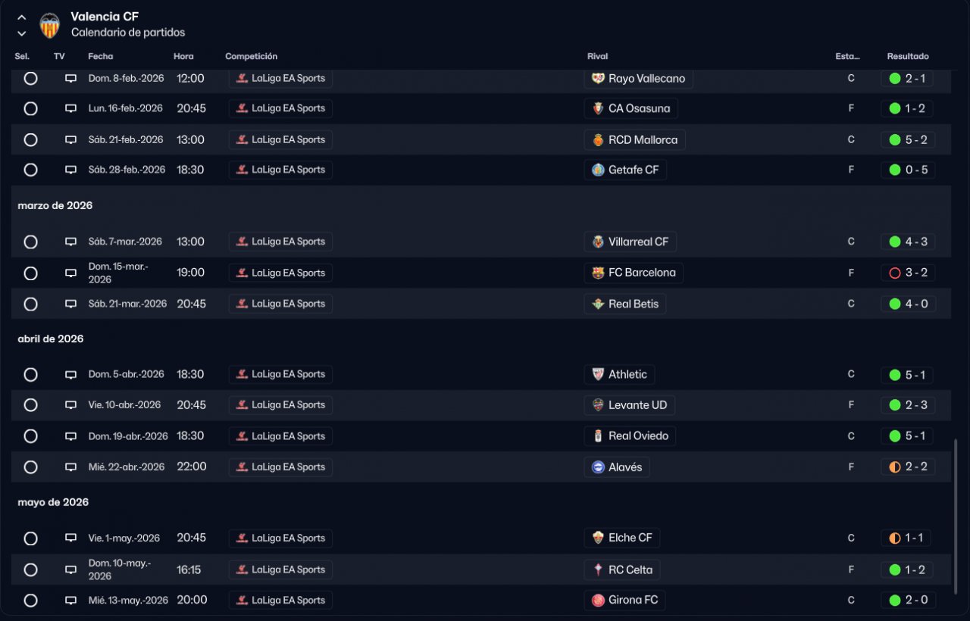Sort by the Fecha column header

(100, 56)
